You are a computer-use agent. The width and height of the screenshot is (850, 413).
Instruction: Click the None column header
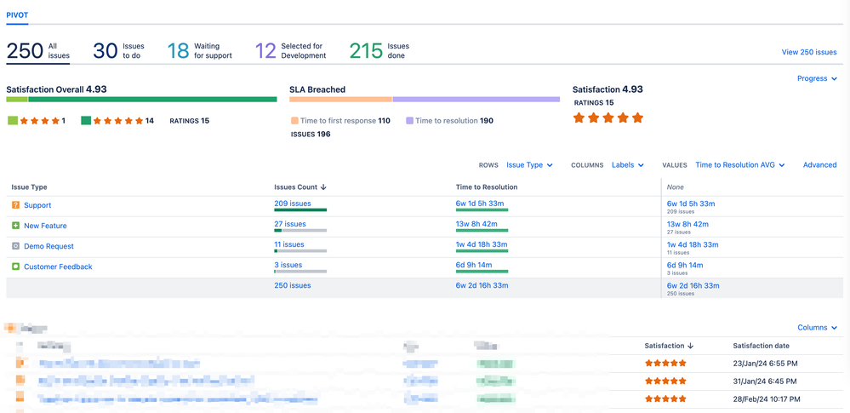[675, 187]
